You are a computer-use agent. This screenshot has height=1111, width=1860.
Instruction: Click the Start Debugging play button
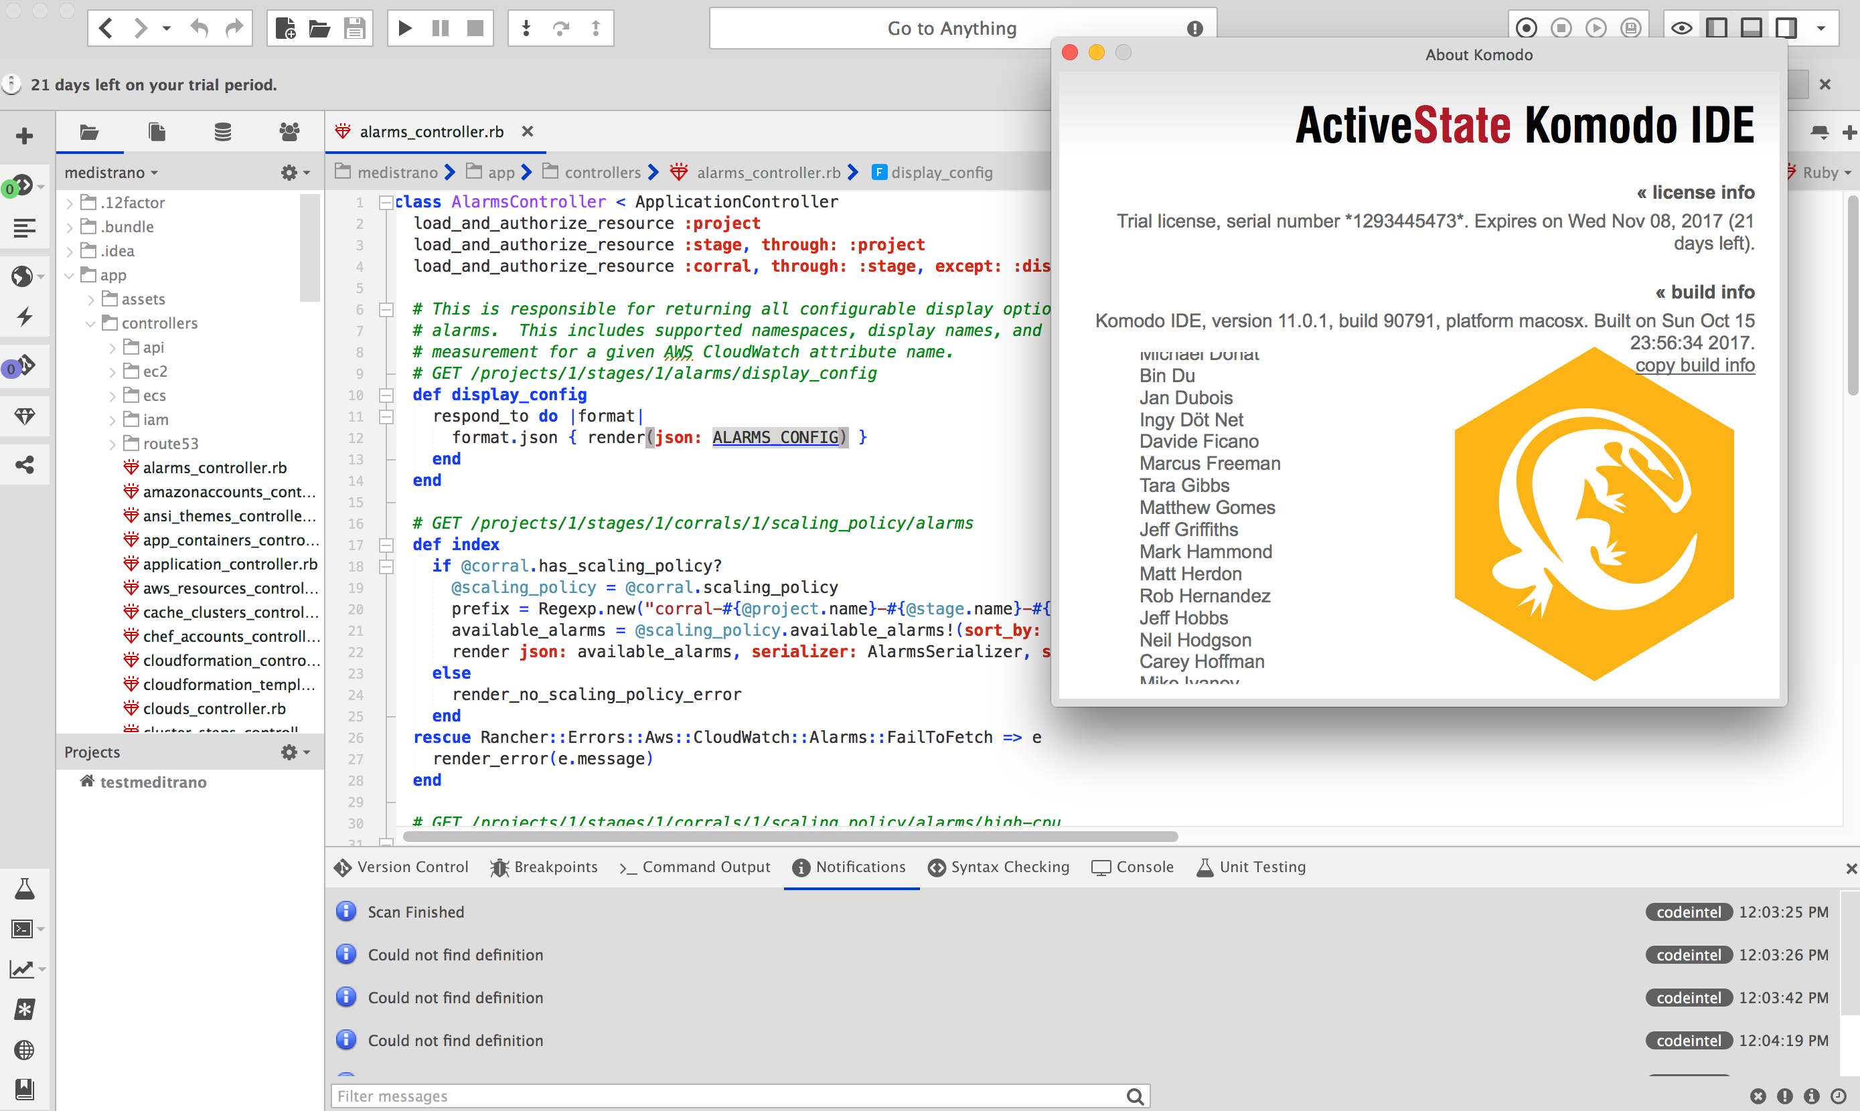(405, 29)
